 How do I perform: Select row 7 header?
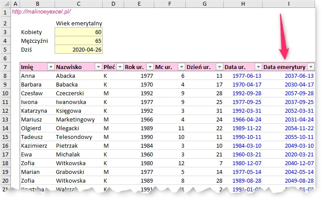coord(5,67)
